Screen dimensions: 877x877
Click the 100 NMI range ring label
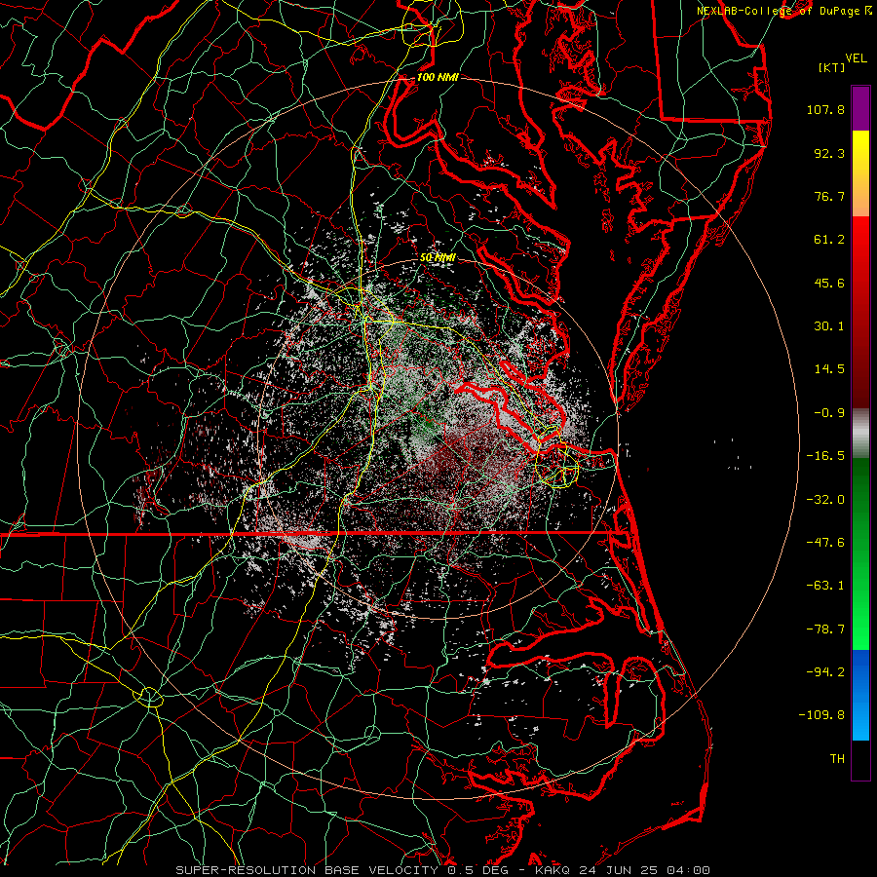click(x=438, y=77)
